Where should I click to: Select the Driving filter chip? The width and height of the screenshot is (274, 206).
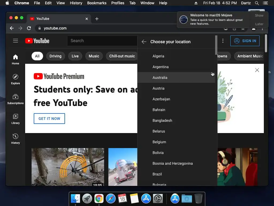click(55, 56)
